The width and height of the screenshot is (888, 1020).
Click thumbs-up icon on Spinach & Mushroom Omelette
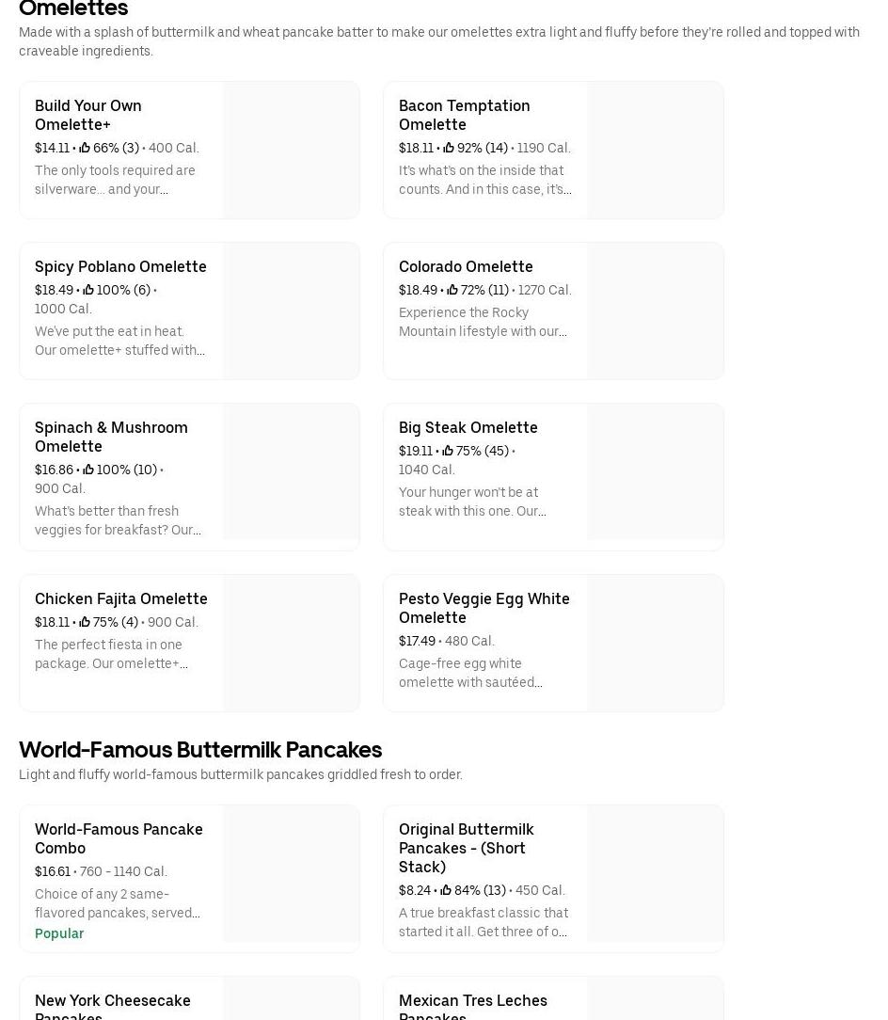point(88,470)
